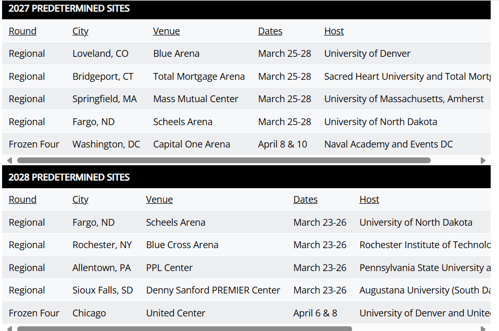Sort 2027 table by City header
Viewport: 499px width, 331px height.
pos(80,31)
